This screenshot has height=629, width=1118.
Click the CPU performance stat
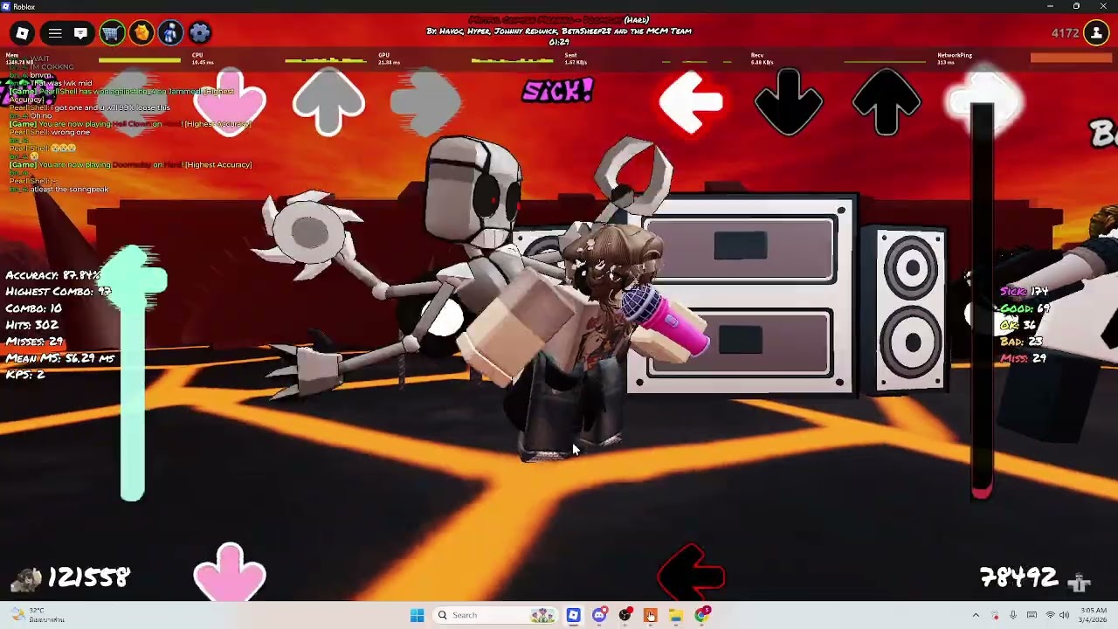coord(203,59)
